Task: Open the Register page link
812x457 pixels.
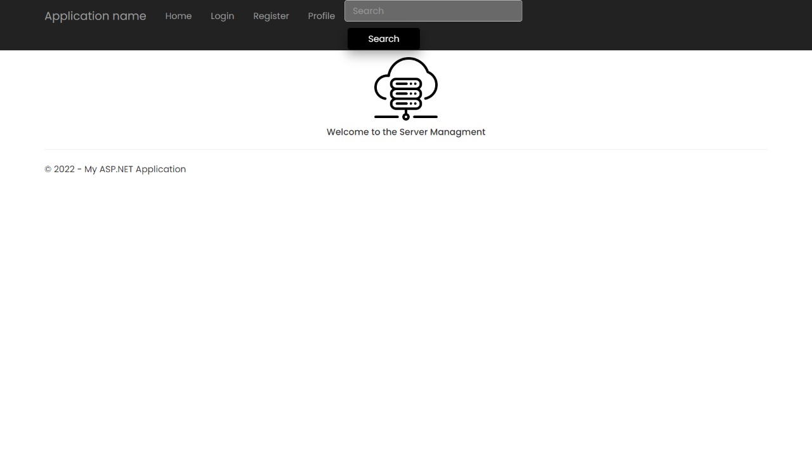Action: pyautogui.click(x=271, y=16)
